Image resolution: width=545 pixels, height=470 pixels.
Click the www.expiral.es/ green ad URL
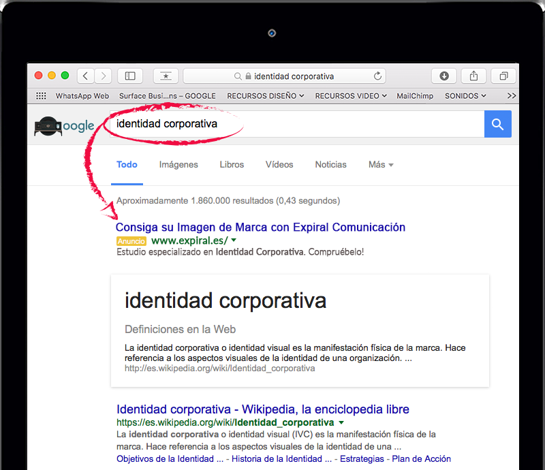coord(190,240)
